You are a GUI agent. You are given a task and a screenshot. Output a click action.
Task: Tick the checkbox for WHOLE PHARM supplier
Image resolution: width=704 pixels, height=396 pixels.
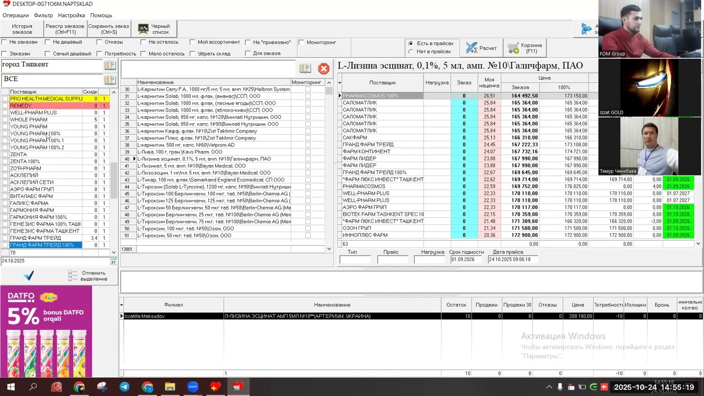click(5, 120)
